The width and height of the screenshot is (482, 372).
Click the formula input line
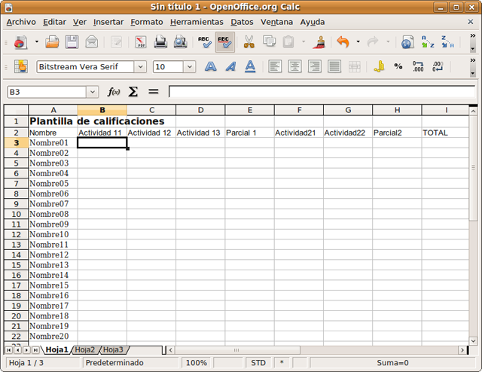[x=320, y=92]
